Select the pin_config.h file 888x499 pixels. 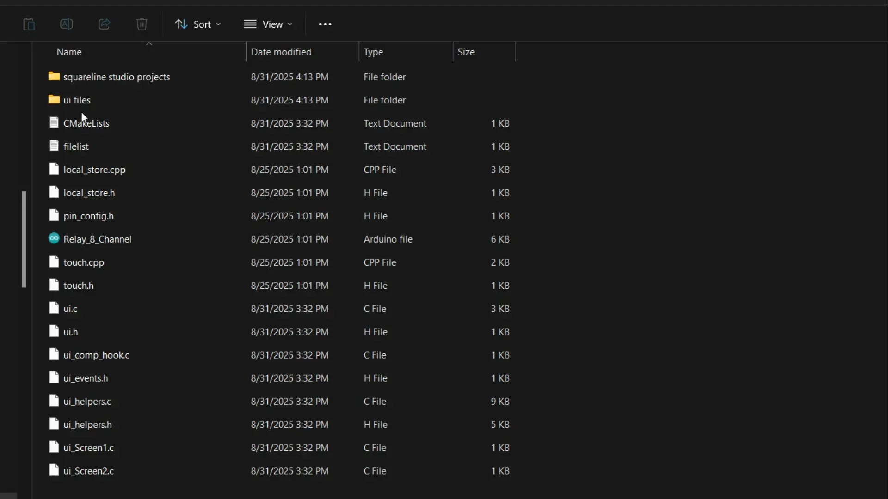pos(88,216)
